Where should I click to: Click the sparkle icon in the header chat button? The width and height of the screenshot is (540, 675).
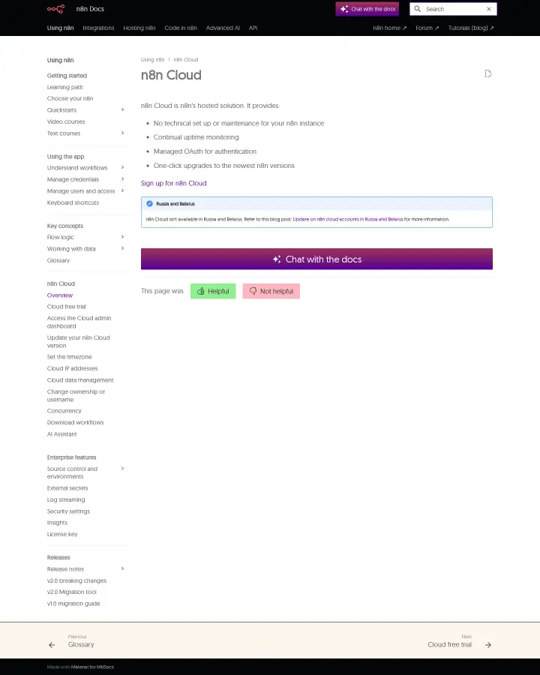tap(344, 8)
